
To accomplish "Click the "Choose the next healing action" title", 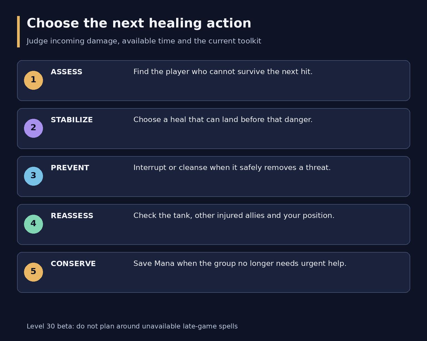I will [x=139, y=23].
